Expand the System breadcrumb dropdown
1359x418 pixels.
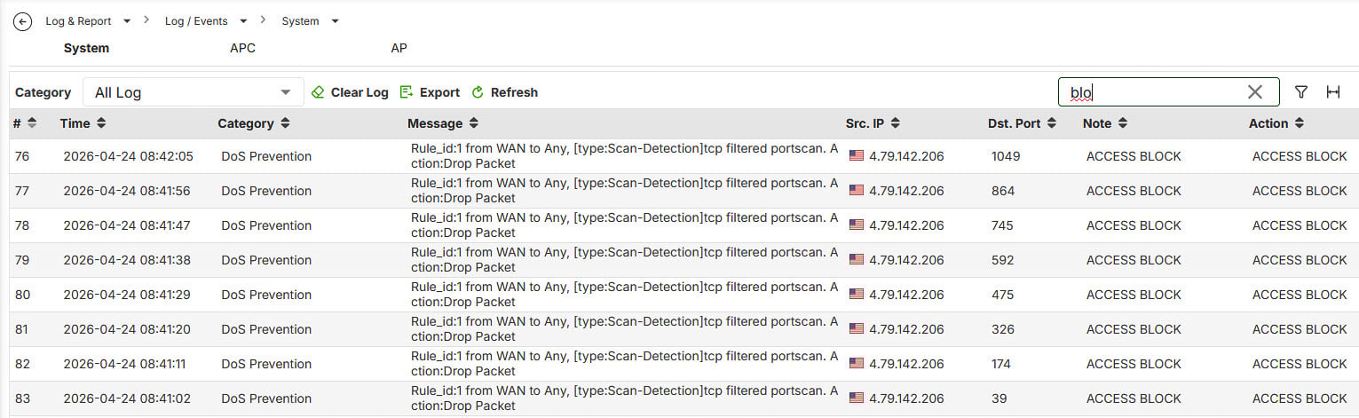coord(335,21)
